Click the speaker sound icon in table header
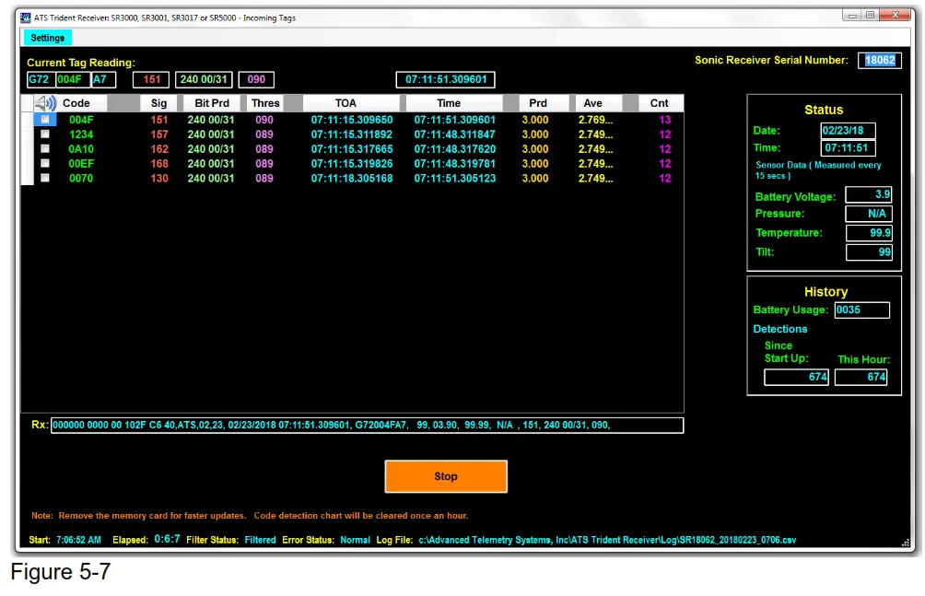This screenshot has height=596, width=925. click(x=45, y=103)
